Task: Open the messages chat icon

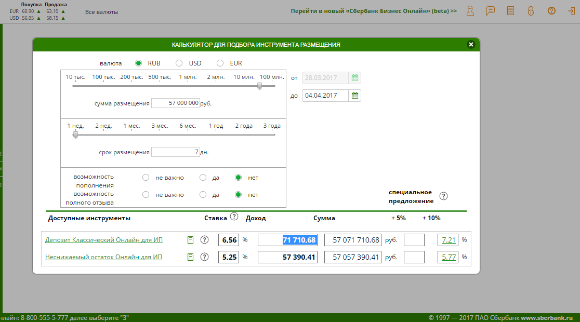Action: tap(490, 11)
